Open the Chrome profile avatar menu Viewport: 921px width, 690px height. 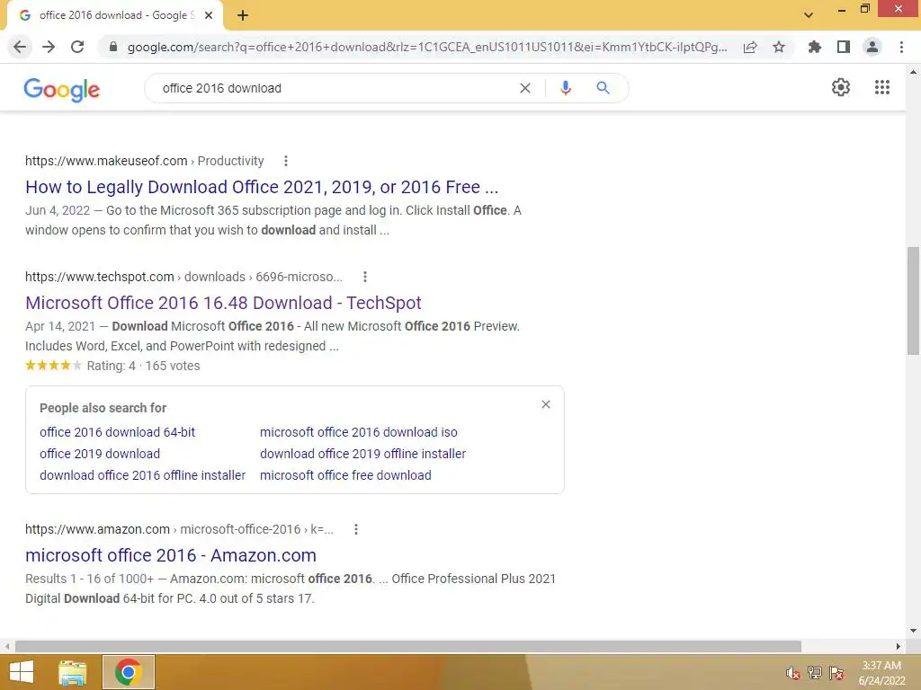tap(872, 47)
